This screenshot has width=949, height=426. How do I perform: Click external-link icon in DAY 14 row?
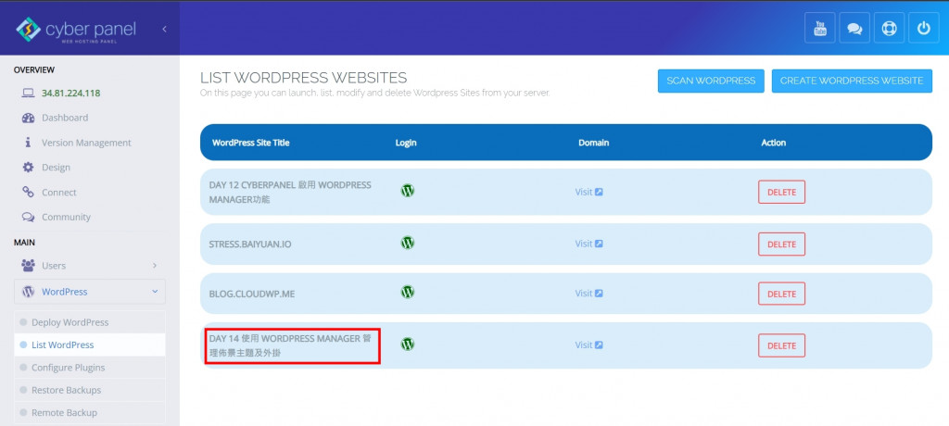(x=599, y=345)
